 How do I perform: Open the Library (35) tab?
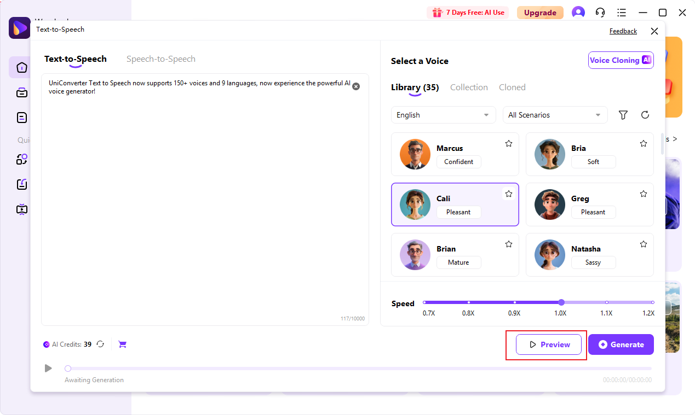coord(415,87)
